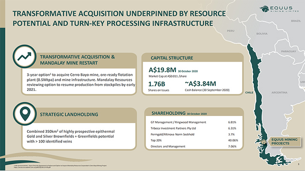Click the 'Capital Structure' heading
Image resolution: width=305 pixels, height=171 pixels.
pyautogui.click(x=172, y=58)
